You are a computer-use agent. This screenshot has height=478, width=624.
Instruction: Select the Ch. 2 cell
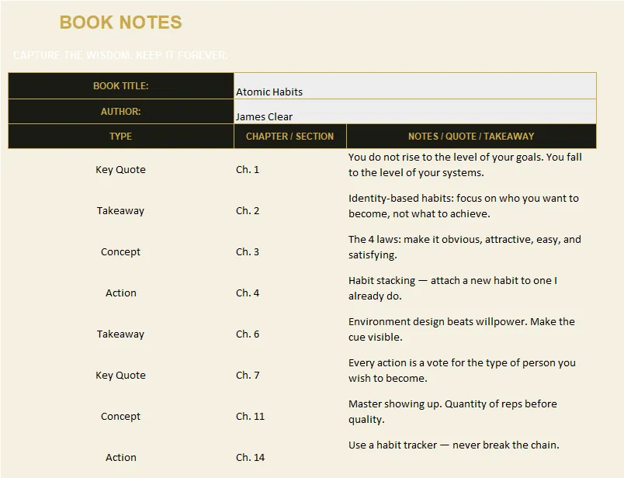tap(290, 210)
